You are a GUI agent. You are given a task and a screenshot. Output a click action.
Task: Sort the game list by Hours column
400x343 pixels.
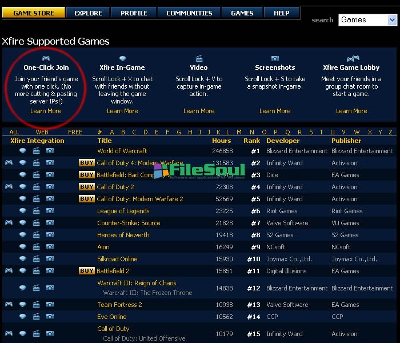coord(221,141)
